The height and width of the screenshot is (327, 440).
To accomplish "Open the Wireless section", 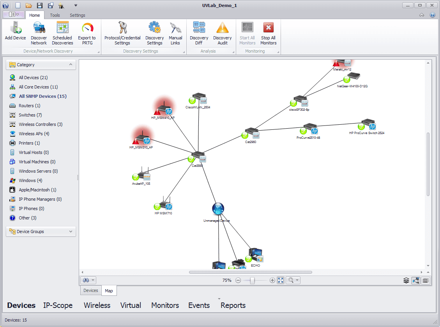I will coord(97,305).
